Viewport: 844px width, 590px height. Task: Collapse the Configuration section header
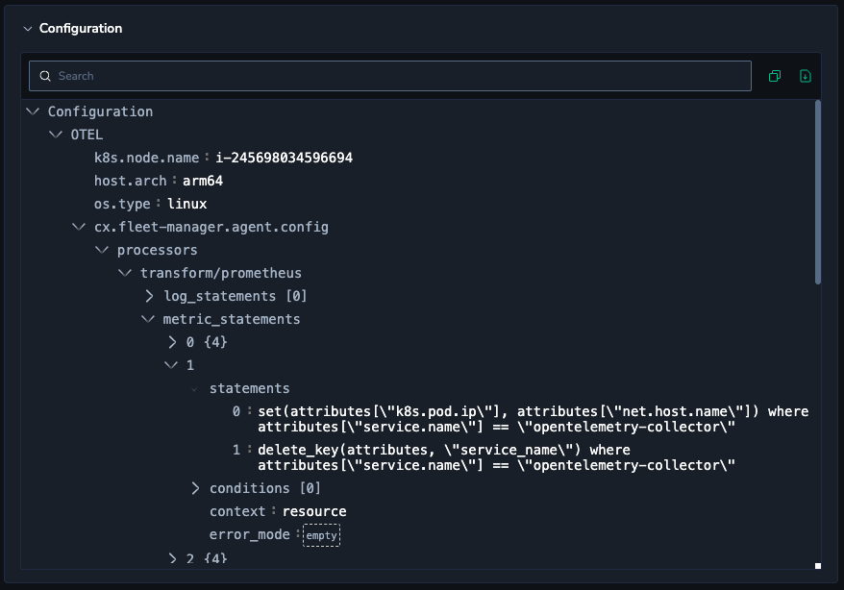[x=28, y=29]
